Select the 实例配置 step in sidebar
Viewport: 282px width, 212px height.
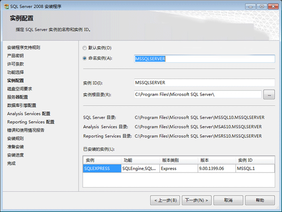[x=15, y=80]
